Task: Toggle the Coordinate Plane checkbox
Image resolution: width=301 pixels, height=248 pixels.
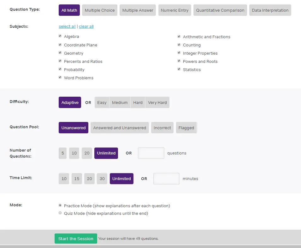Action: click(60, 45)
